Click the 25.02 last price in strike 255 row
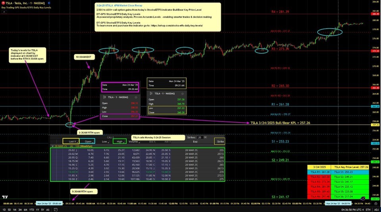The image size is (381, 212). click(72, 150)
